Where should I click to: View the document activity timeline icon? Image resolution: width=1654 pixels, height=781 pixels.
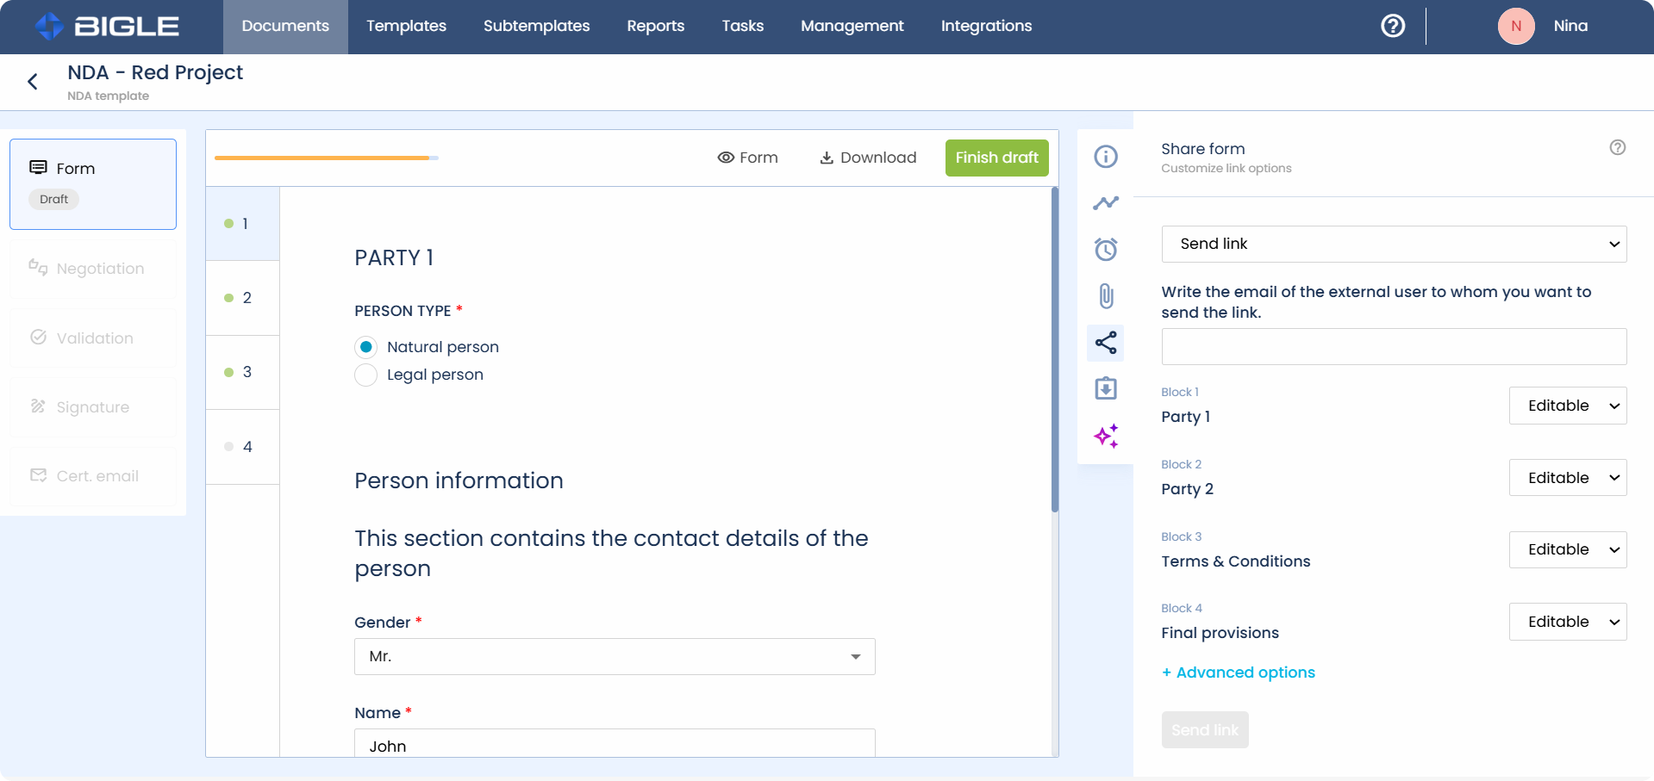[x=1105, y=202]
